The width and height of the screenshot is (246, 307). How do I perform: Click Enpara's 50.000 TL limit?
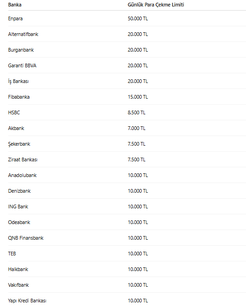click(138, 18)
